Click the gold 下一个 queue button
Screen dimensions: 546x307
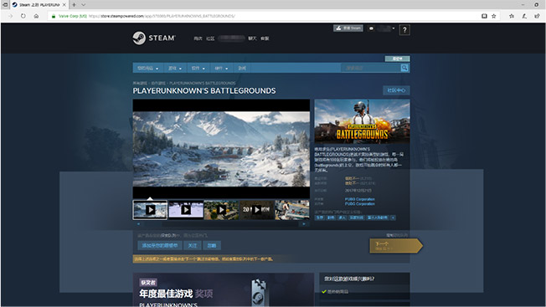pos(396,246)
